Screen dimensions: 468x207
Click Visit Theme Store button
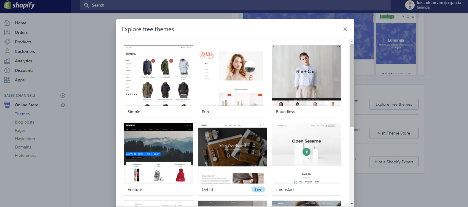394,133
